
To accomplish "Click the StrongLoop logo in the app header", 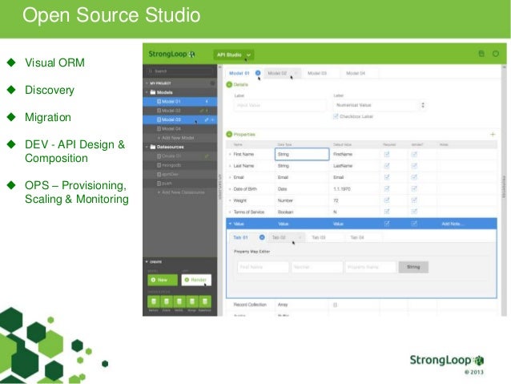I will 171,55.
